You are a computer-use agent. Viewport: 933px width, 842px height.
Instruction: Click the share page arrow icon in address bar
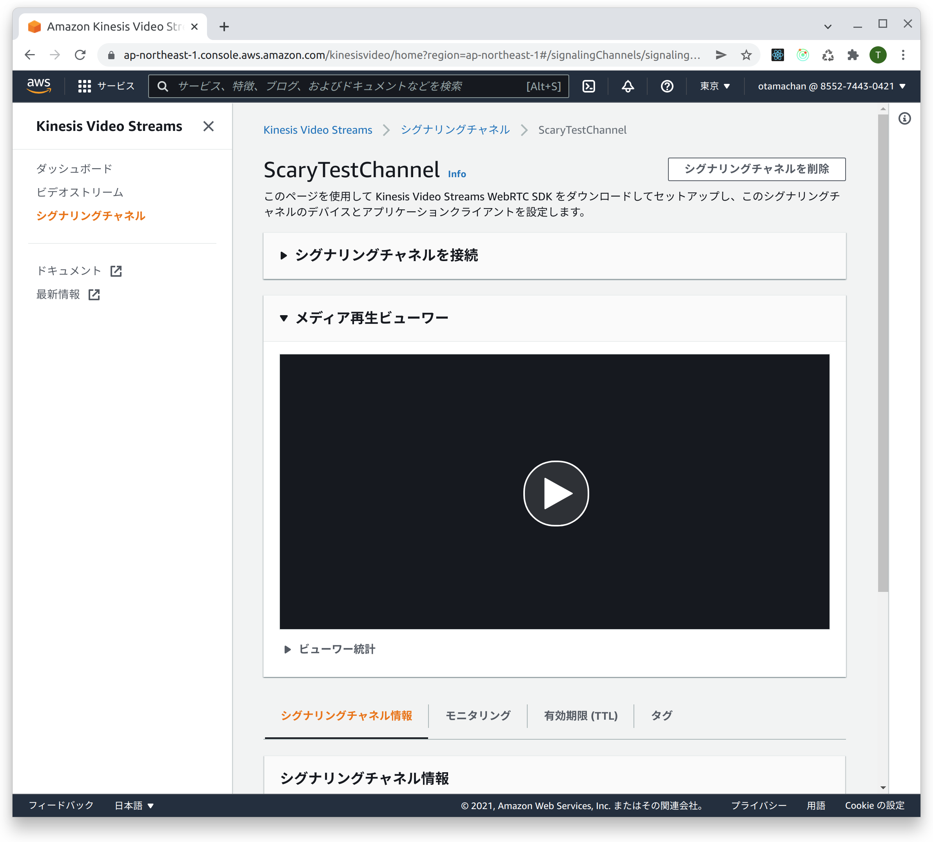[721, 55]
